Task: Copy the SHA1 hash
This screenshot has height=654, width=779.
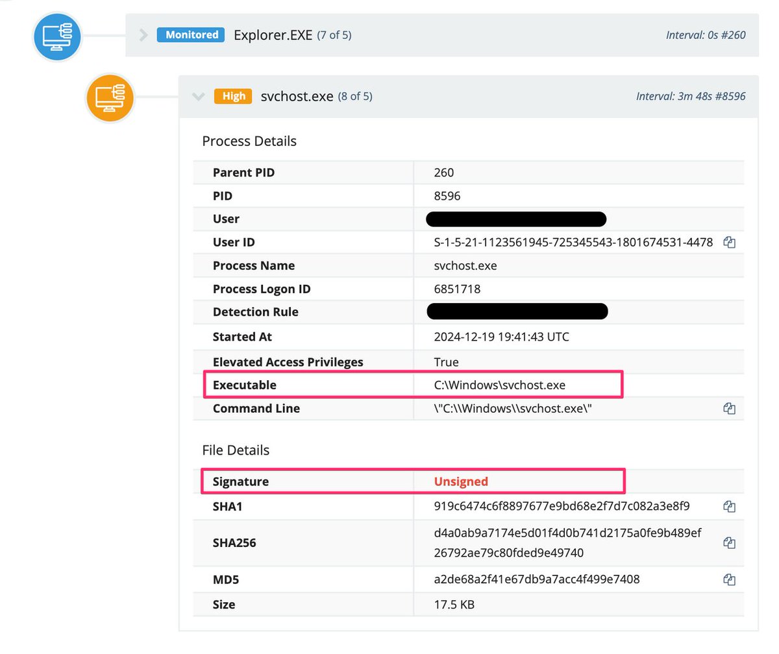Action: [729, 506]
